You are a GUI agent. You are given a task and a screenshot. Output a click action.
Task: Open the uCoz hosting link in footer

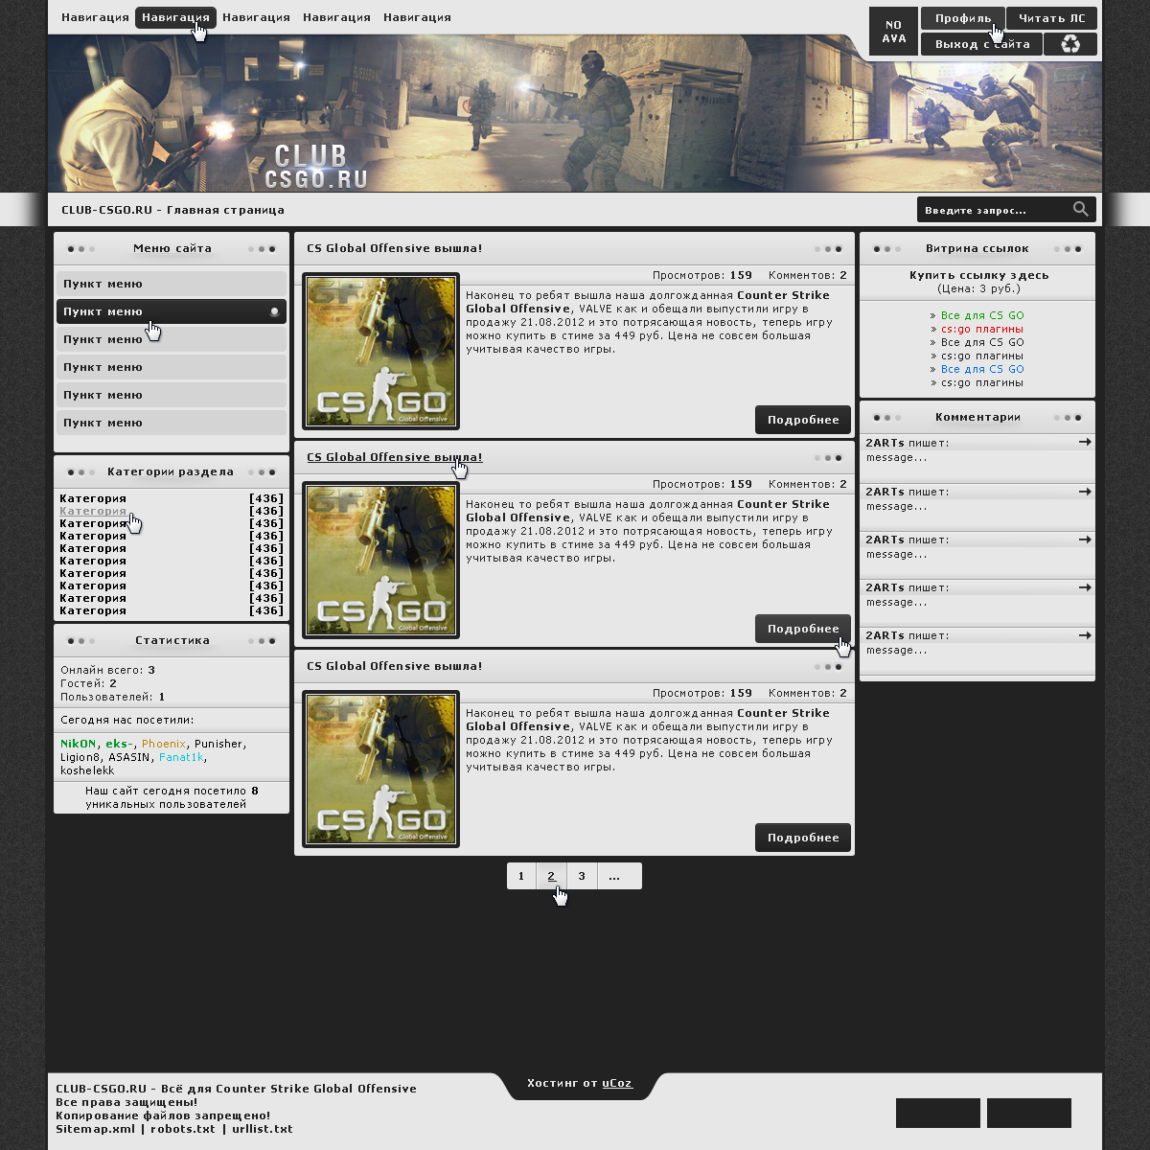point(617,1083)
